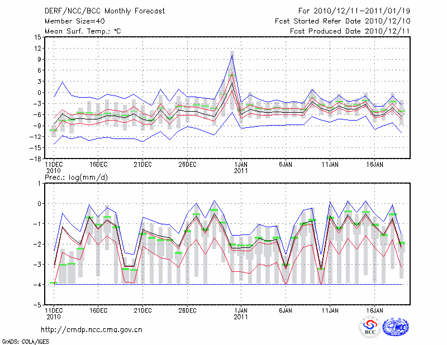
Task: Select the -18 tick on temperature y-axis
Action: pyautogui.click(x=35, y=159)
